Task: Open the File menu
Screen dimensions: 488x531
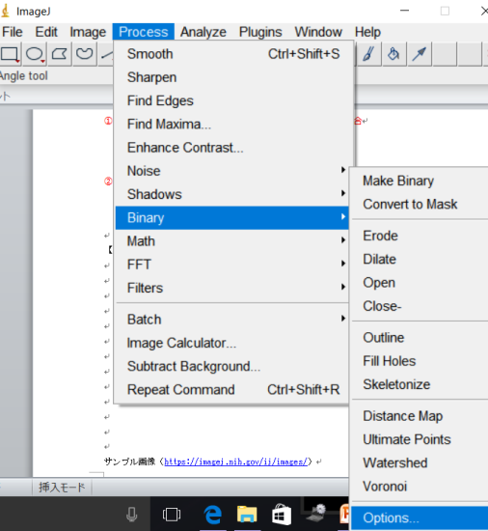Action: click(x=13, y=32)
